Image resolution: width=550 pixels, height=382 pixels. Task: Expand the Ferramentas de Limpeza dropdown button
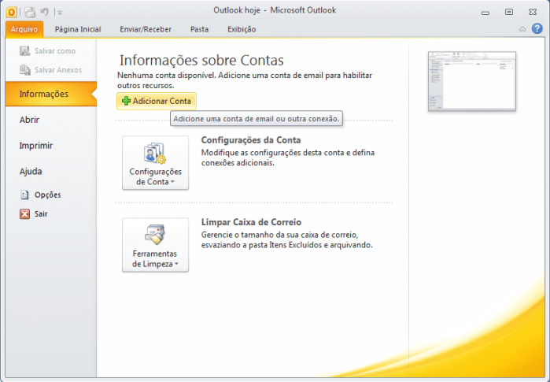(x=155, y=245)
